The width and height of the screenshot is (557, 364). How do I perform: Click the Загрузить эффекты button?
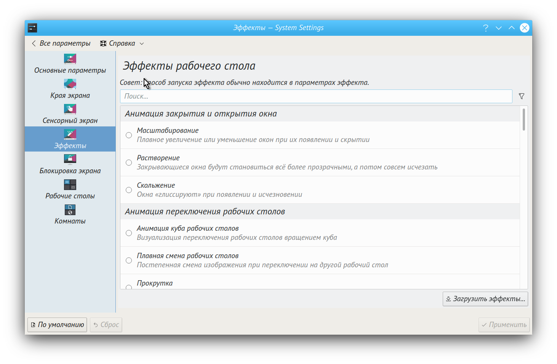click(x=485, y=299)
